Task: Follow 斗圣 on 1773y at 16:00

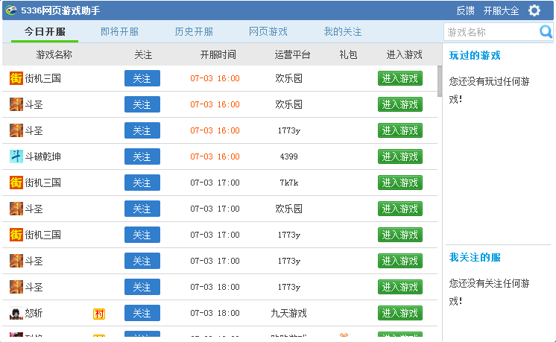Action: point(142,130)
